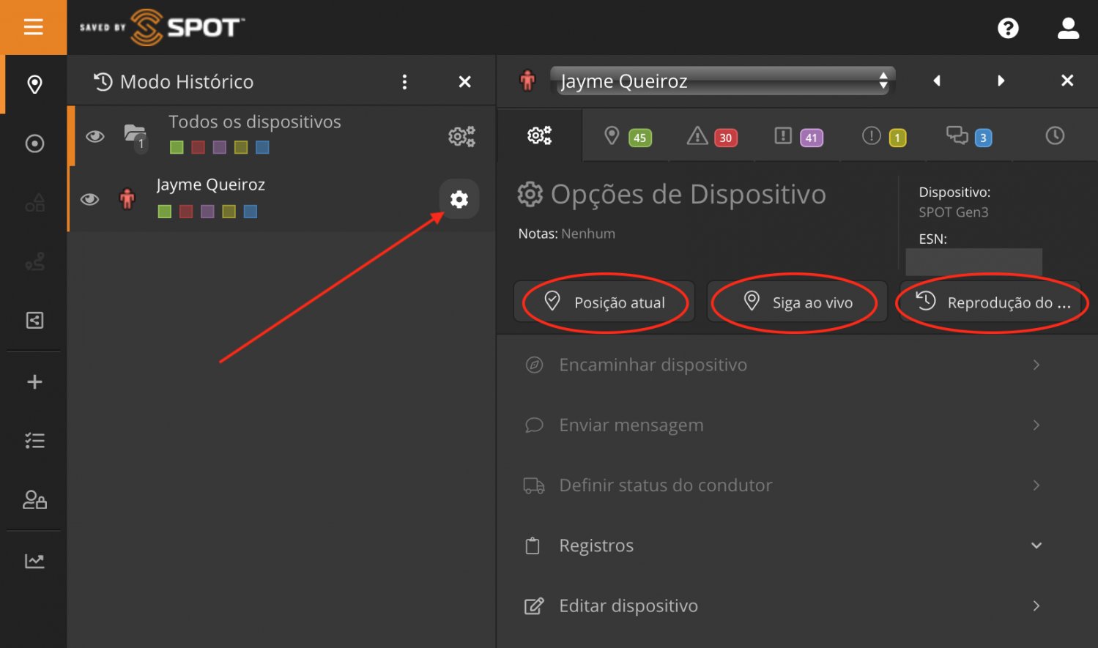Screen dimensions: 1098x648
Task: Click the Siga ao vivo button
Action: 797,302
